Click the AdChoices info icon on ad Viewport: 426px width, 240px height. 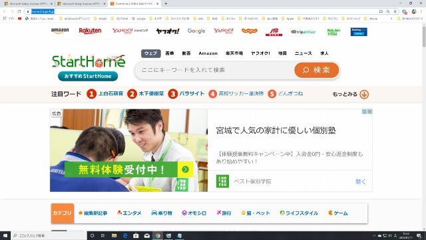[365, 111]
